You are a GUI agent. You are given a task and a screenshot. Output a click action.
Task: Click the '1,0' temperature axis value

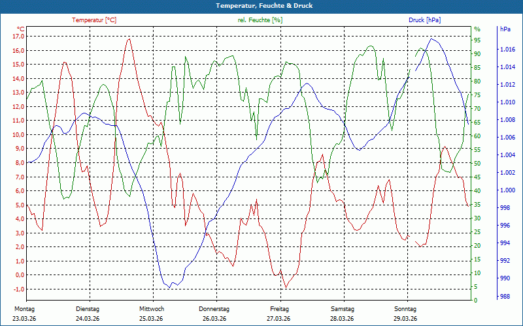click(20, 261)
